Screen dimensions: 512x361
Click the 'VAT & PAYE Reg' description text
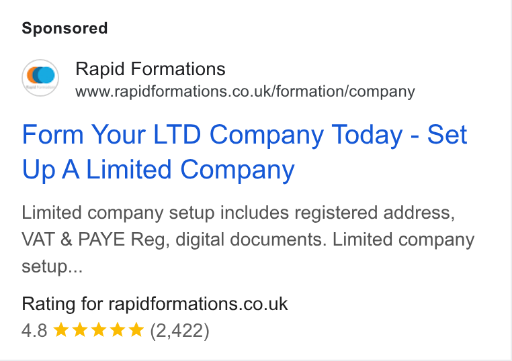pos(95,240)
